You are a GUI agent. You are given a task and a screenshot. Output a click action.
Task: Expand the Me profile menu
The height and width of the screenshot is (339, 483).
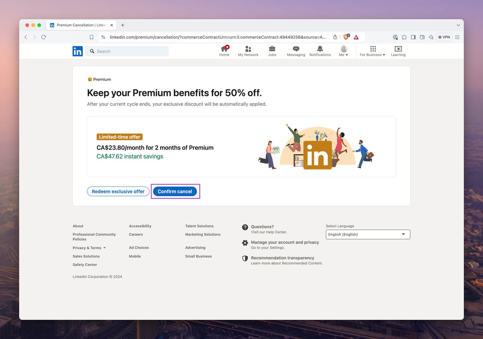[x=344, y=51]
